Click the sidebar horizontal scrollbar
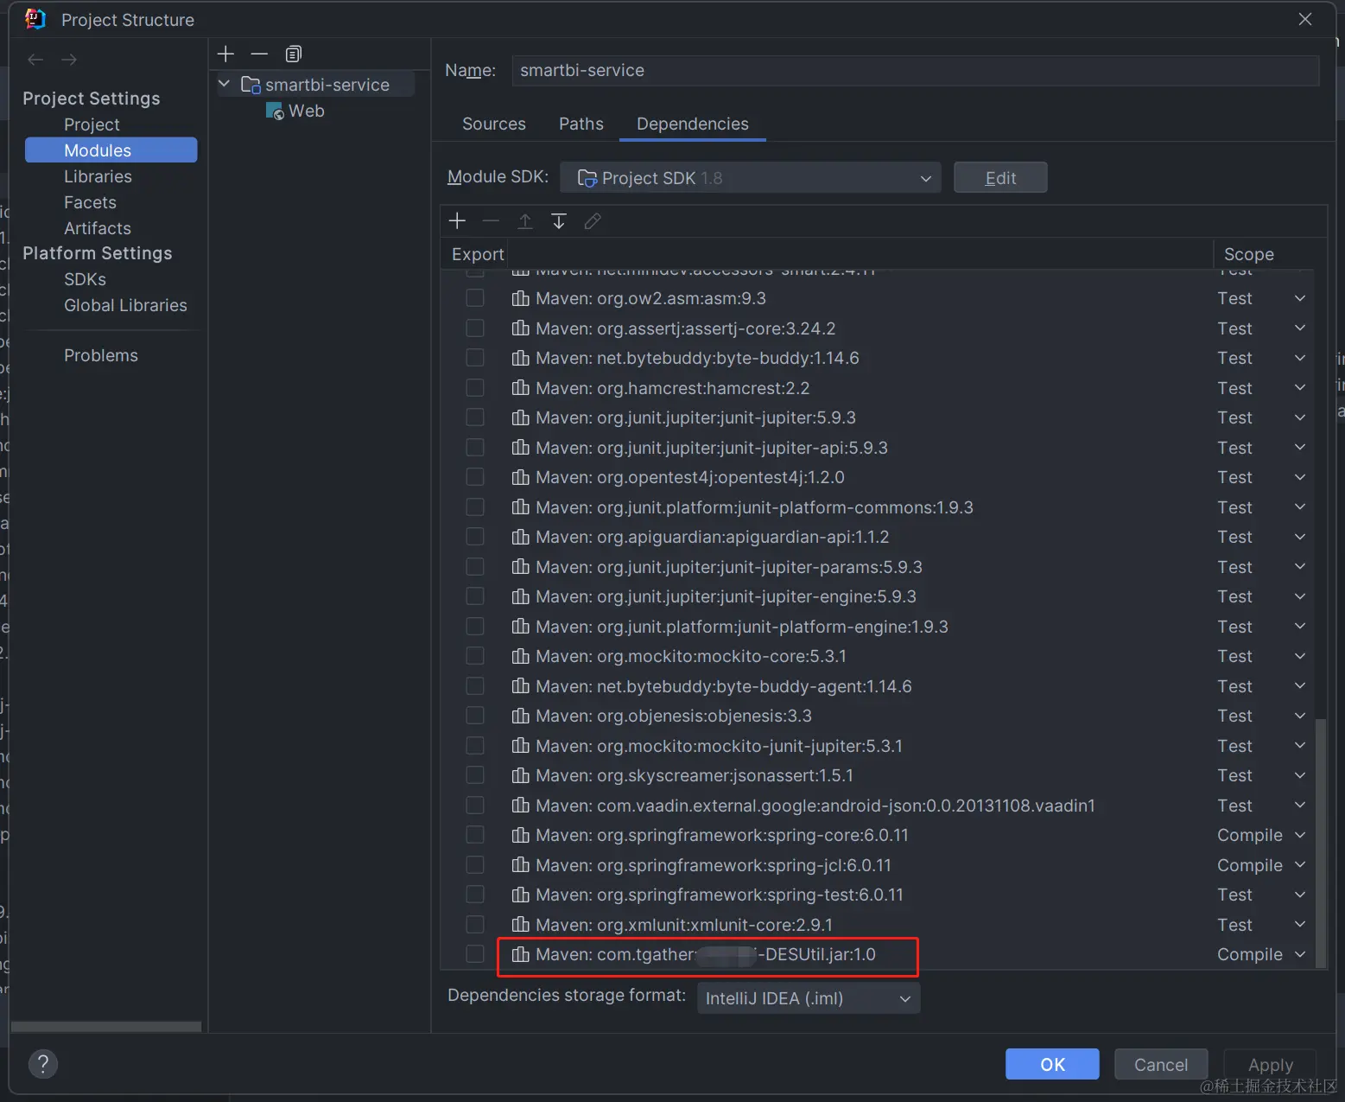This screenshot has width=1345, height=1102. coord(106,1026)
